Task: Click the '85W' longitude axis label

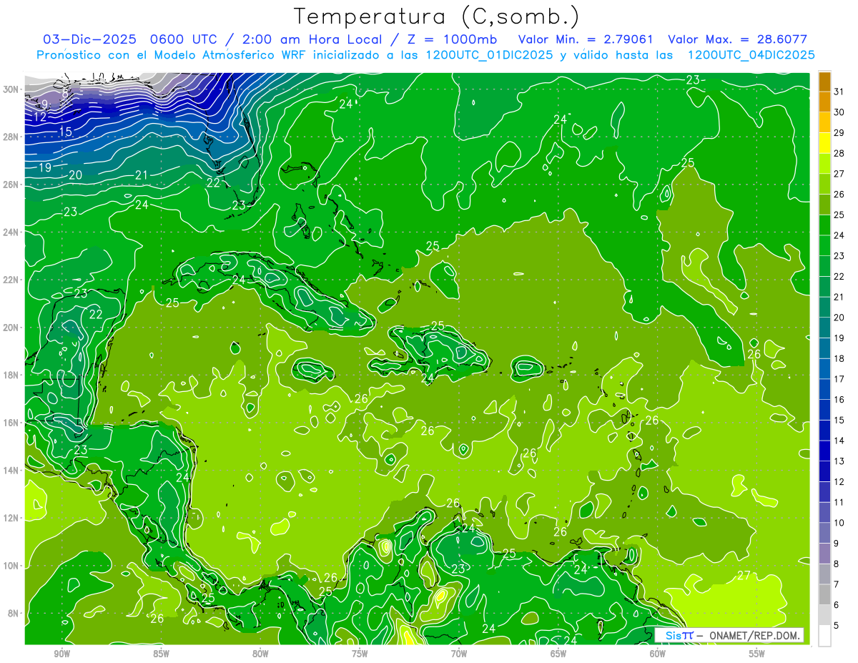Action: click(161, 654)
